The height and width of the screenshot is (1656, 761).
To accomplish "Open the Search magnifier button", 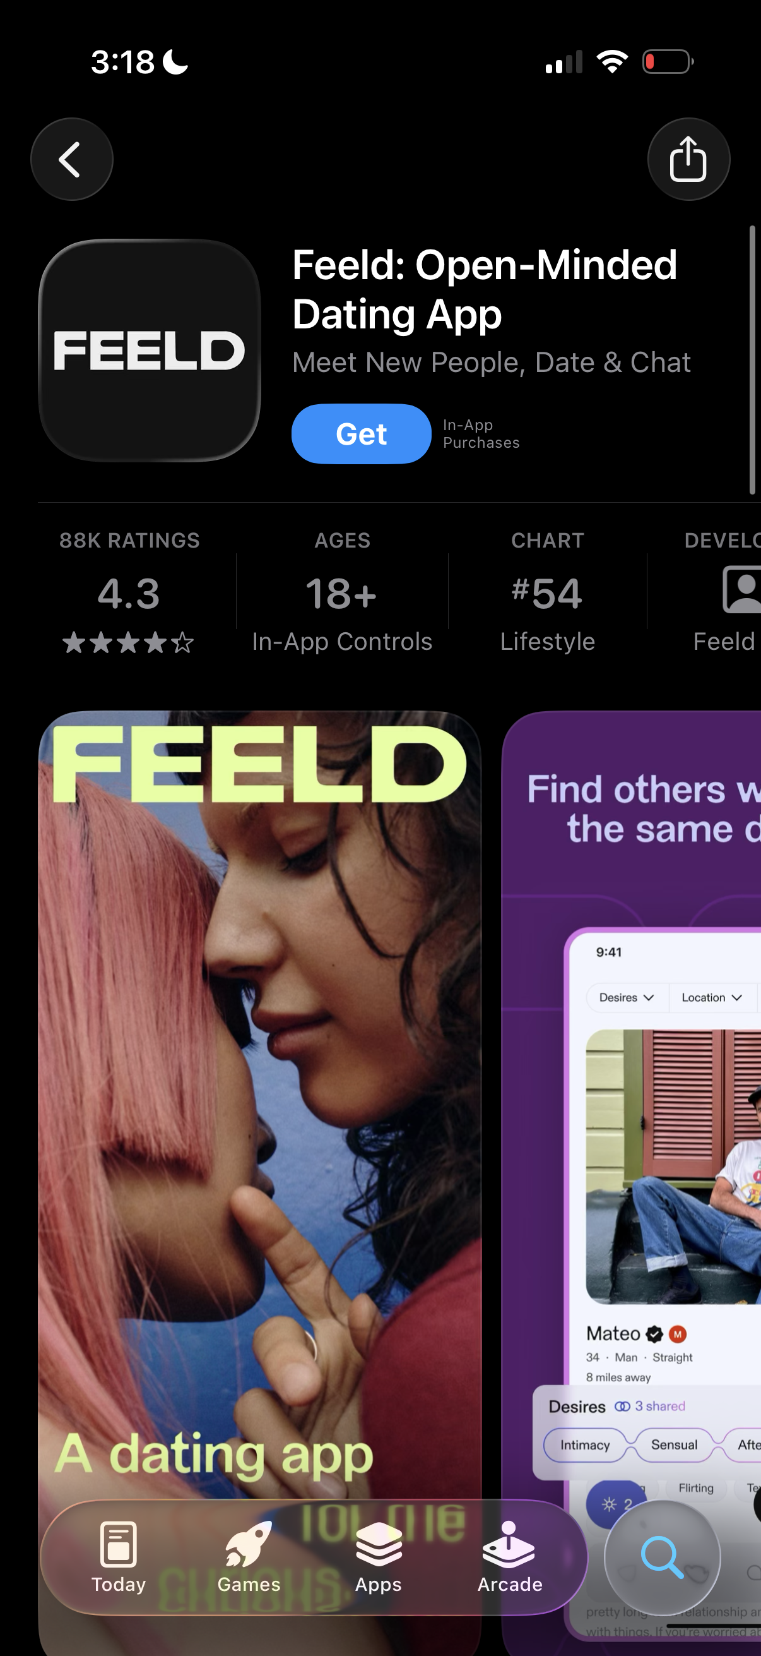I will click(x=662, y=1557).
